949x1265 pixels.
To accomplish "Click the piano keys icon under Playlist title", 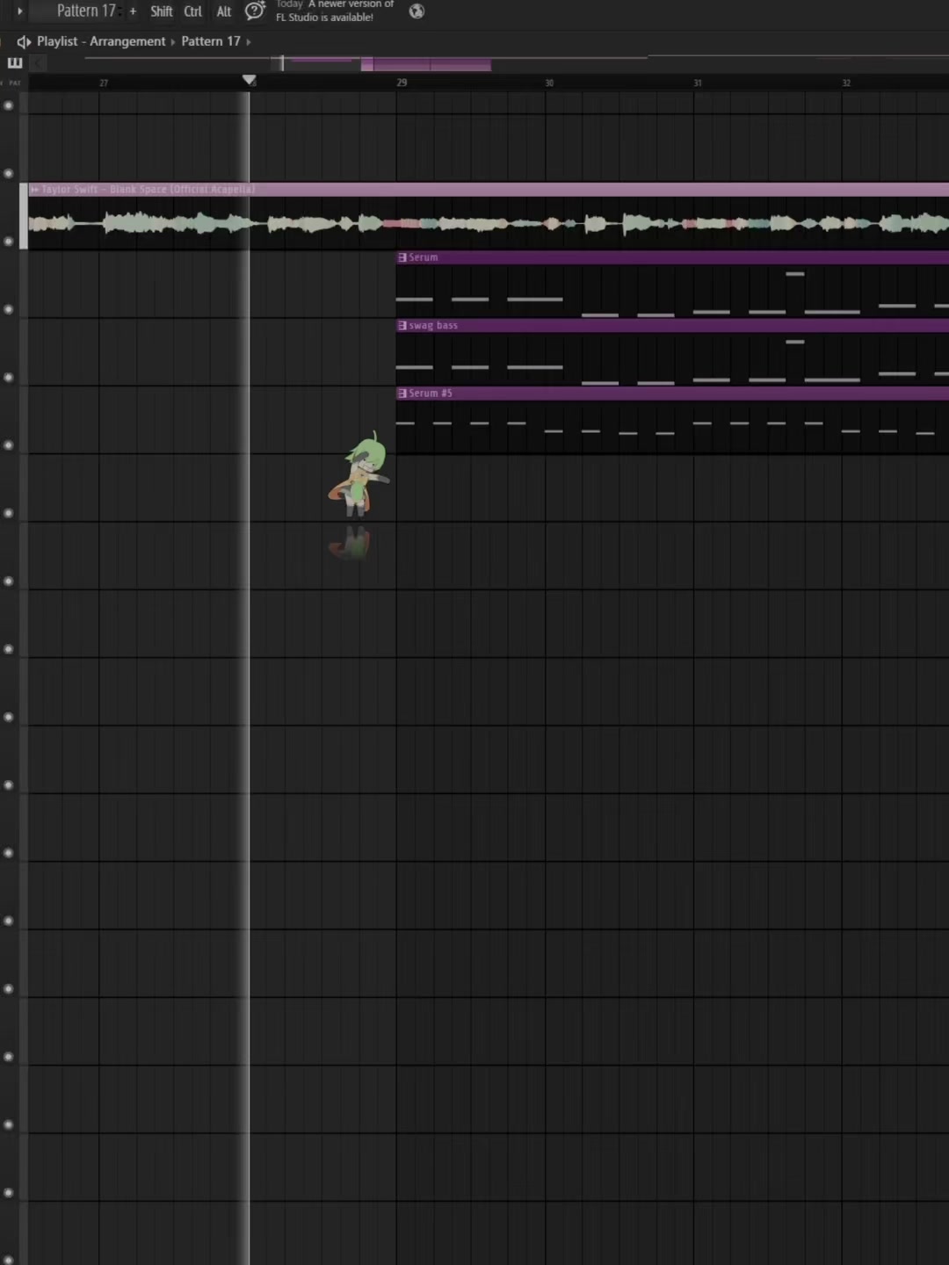I will pyautogui.click(x=15, y=63).
